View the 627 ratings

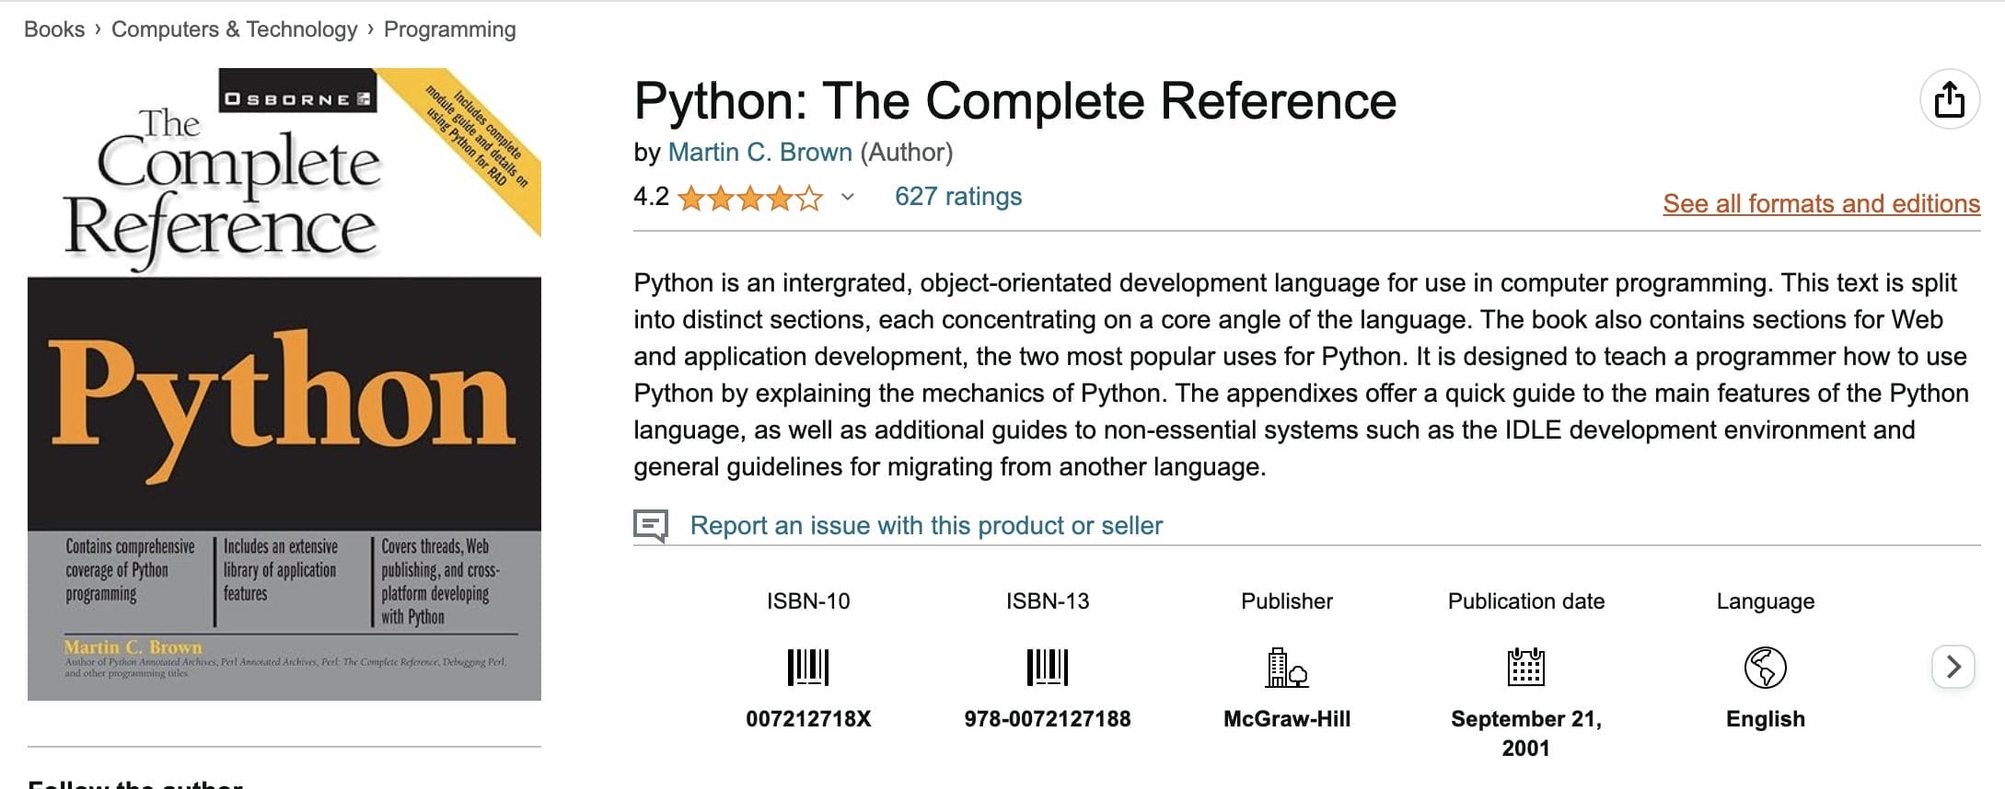point(957,197)
